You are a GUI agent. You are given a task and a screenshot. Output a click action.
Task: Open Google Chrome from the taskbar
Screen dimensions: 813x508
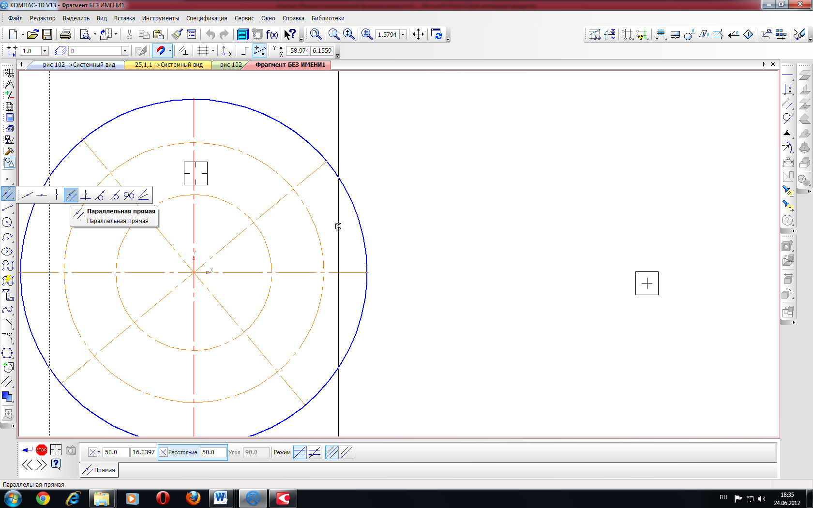point(43,498)
